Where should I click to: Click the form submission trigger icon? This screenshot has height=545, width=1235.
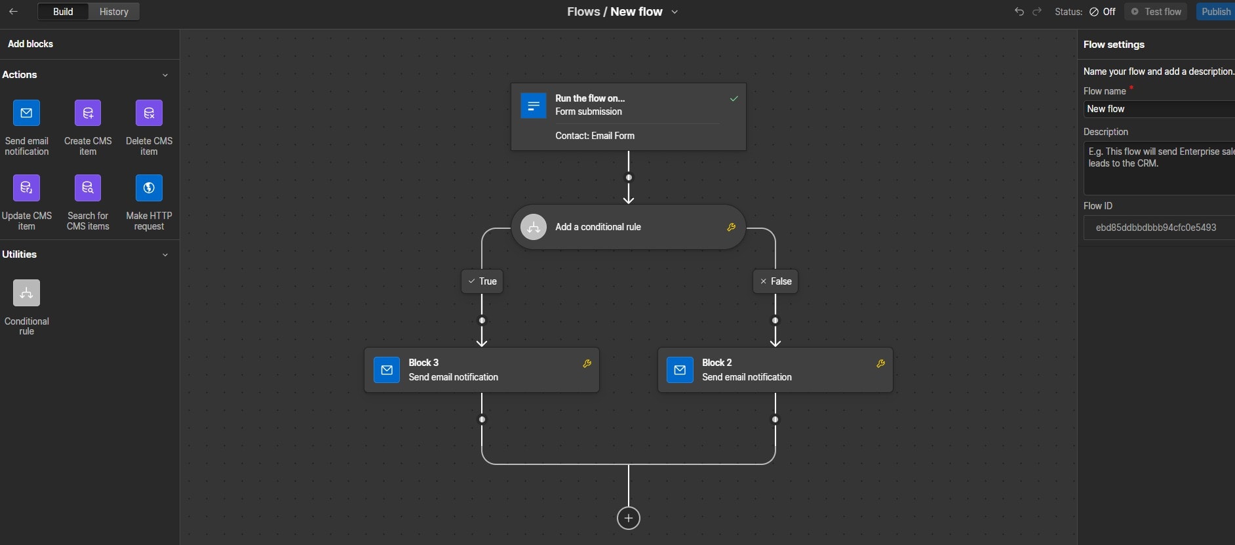point(534,106)
